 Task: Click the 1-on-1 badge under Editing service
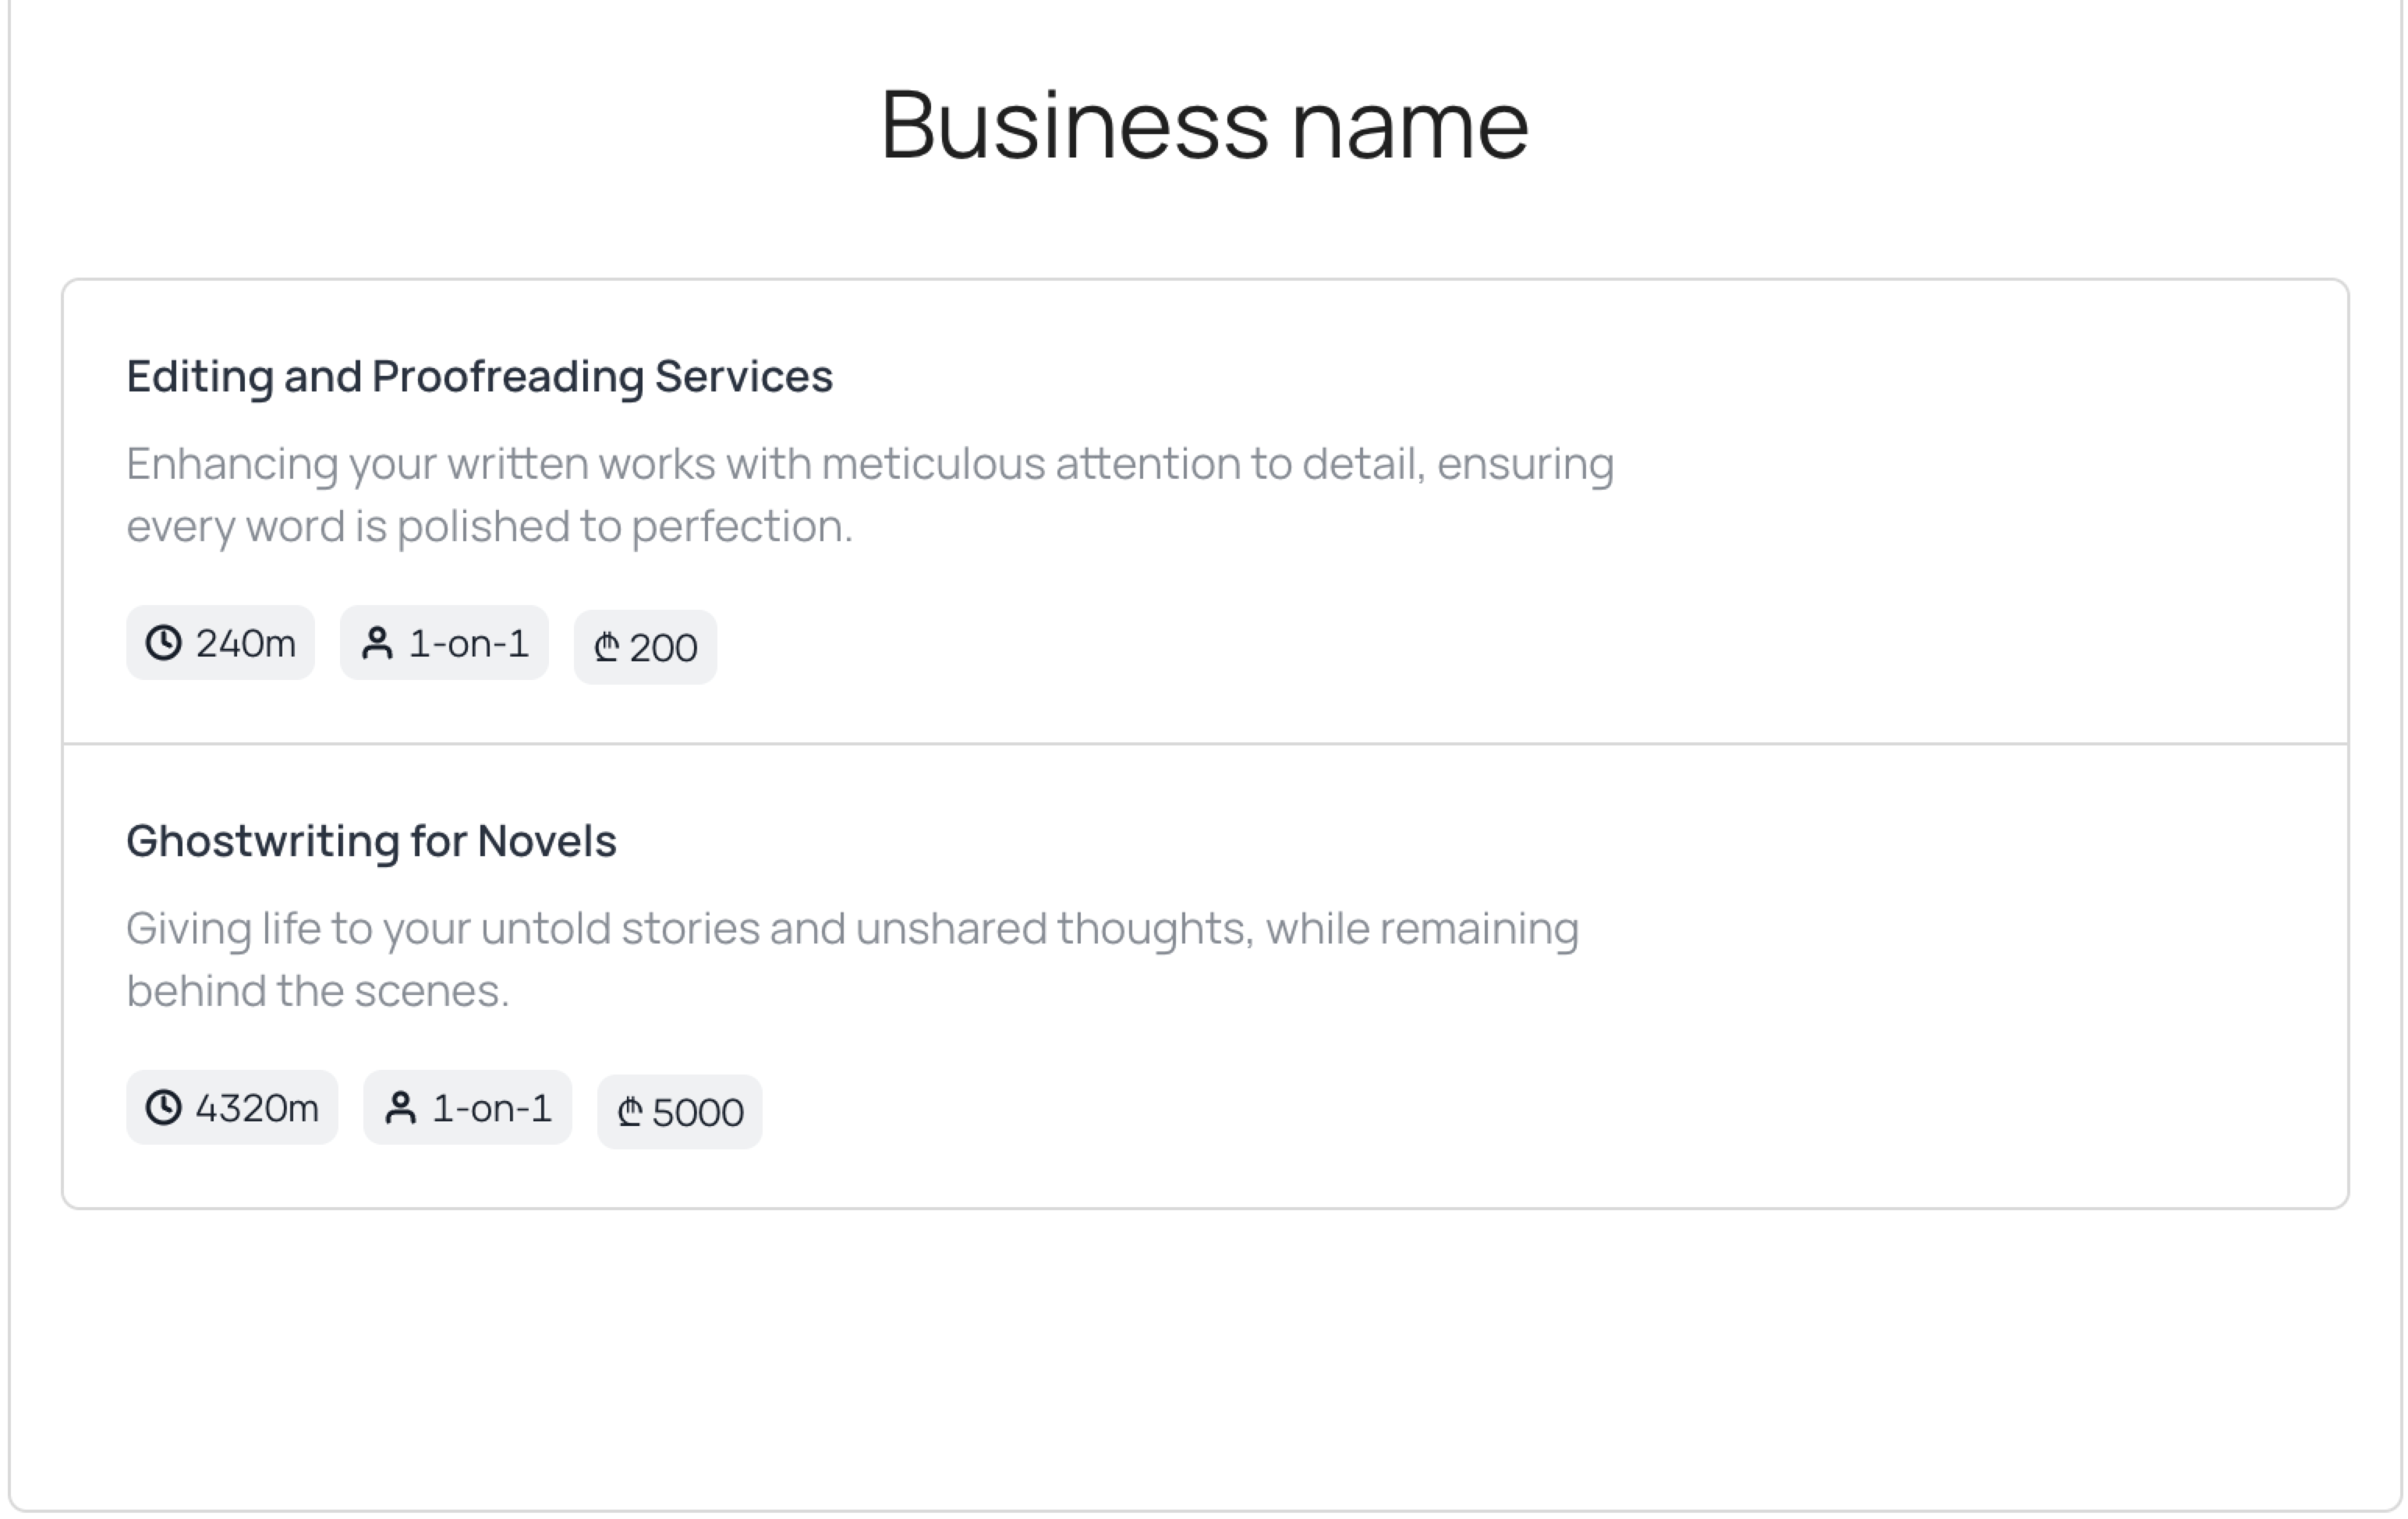coord(443,643)
